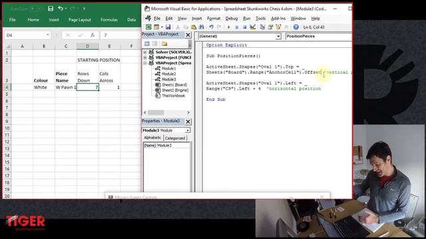This screenshot has height=239, width=426.
Task: Toggle AutoSave switch in Excel title bar
Action: click(x=36, y=9)
